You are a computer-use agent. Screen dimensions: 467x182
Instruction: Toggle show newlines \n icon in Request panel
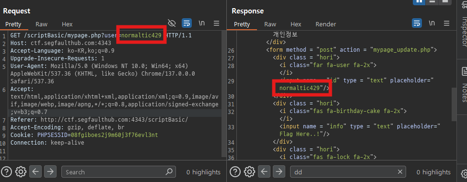coord(202,23)
